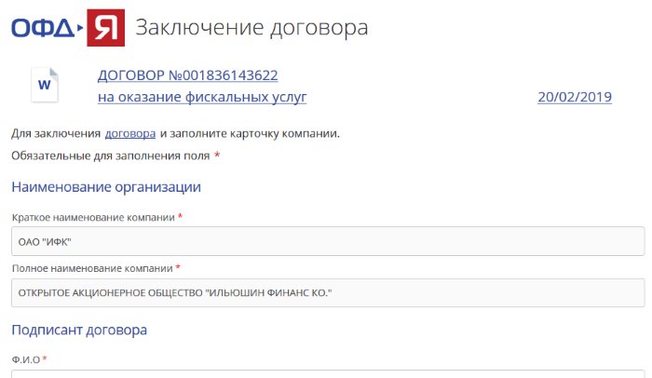The height and width of the screenshot is (378, 652).
Task: Click the 'Полное наименование компании' label
Action: tap(92, 268)
